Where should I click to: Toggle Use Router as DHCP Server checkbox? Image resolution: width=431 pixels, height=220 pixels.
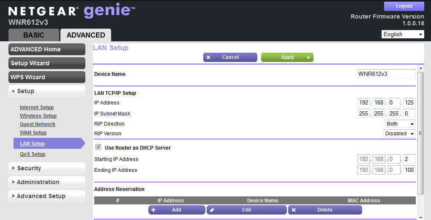[98, 147]
